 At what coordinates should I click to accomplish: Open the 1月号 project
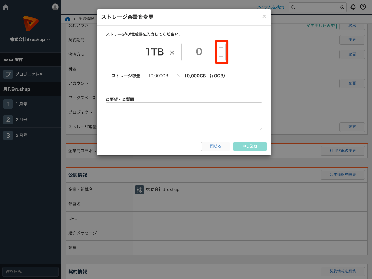click(x=22, y=104)
